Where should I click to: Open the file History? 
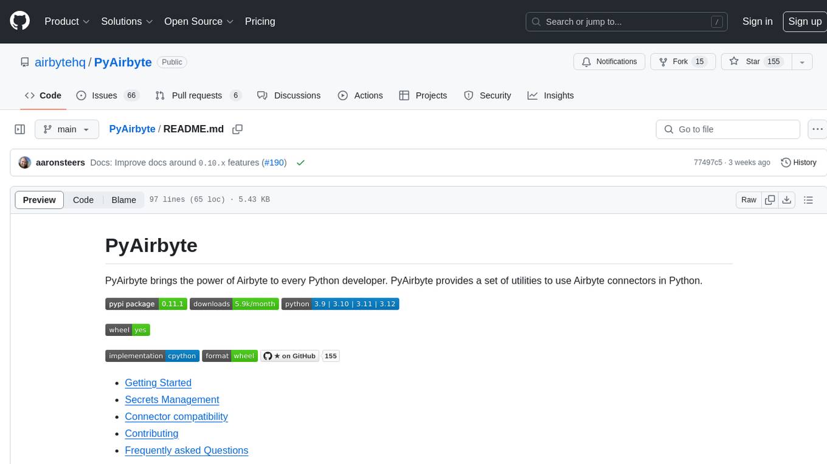click(798, 163)
